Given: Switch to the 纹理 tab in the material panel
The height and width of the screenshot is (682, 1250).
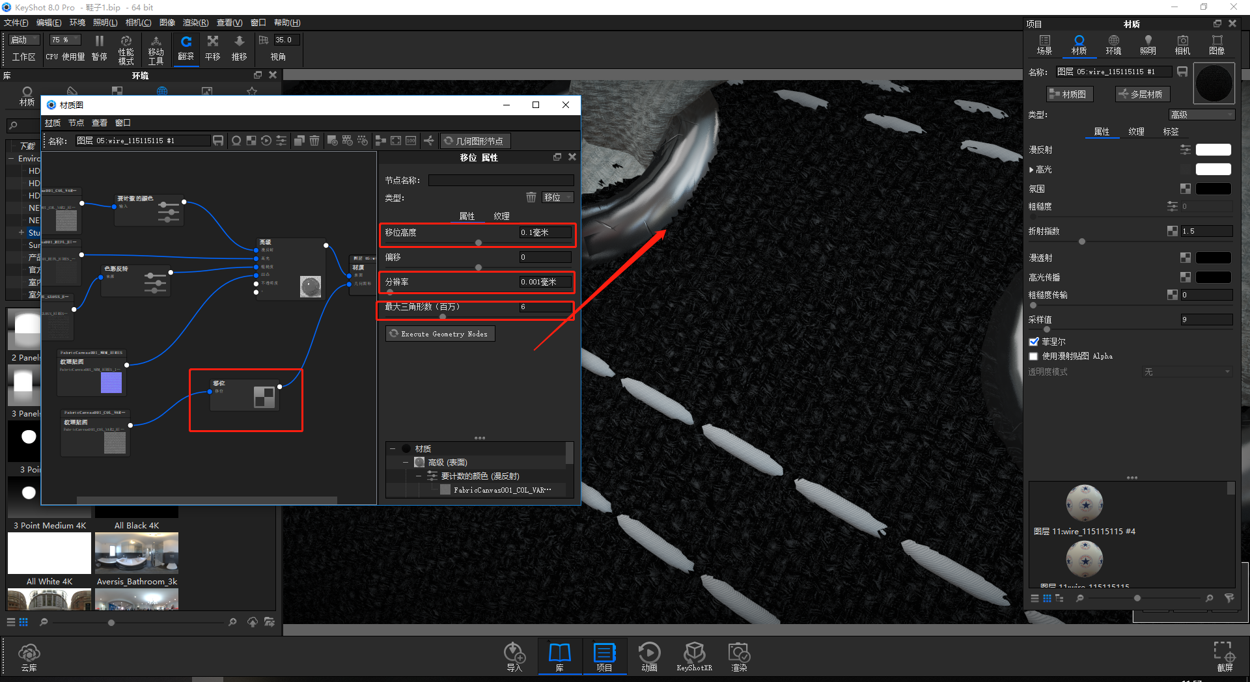Looking at the screenshot, I should pyautogui.click(x=1135, y=131).
